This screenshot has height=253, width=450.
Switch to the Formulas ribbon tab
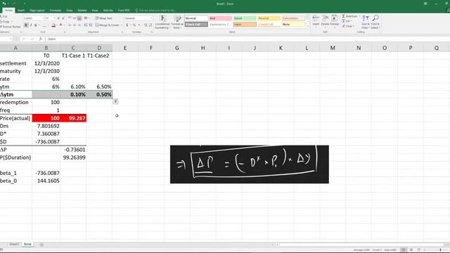56,11
